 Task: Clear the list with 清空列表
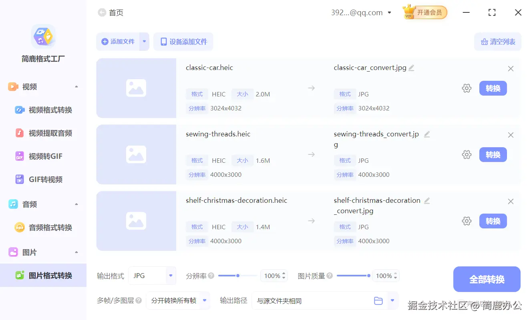[x=498, y=41]
